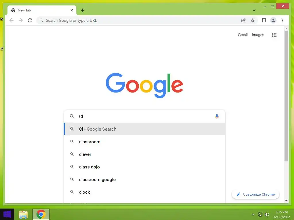Select the 'class dojo' suggestion
The width and height of the screenshot is (294, 220).
[x=144, y=167]
